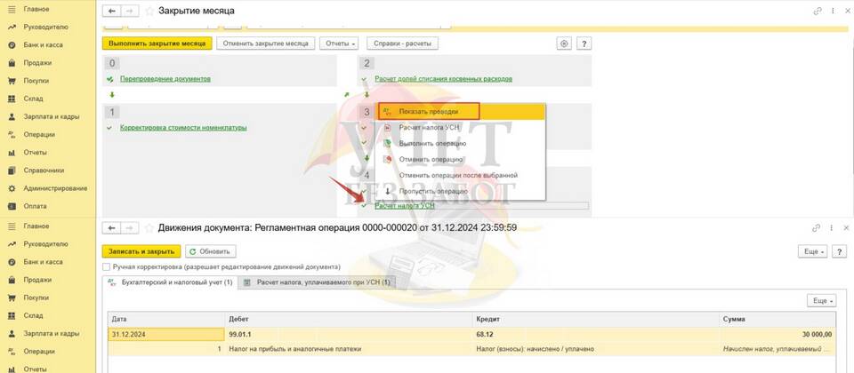
Task: Add Закрытие месяца to favorites with star
Action: pos(149,11)
